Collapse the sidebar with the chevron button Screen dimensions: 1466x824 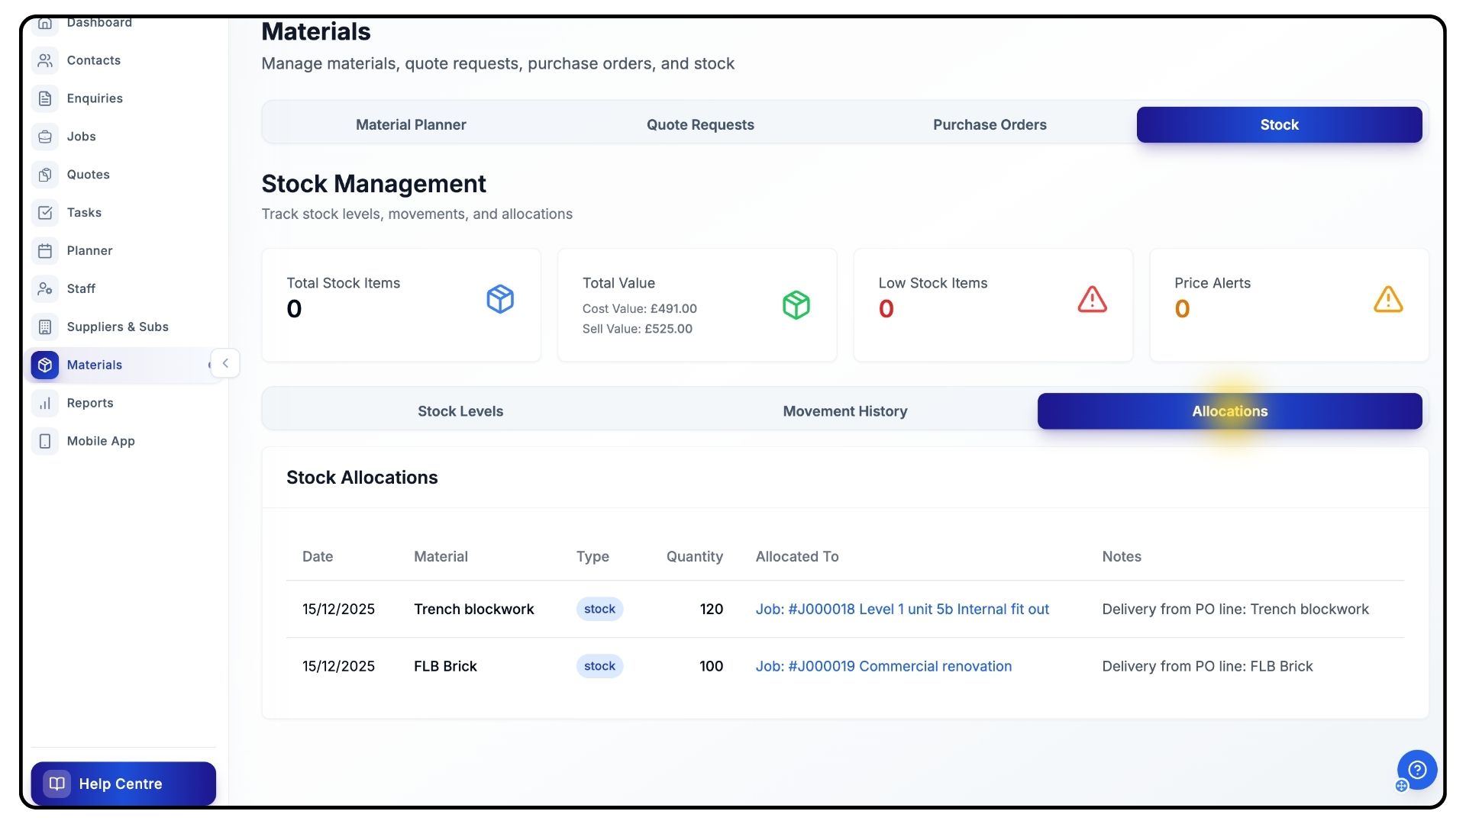tap(225, 363)
